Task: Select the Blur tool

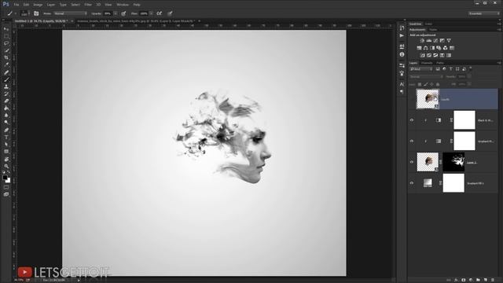Action: [6, 116]
